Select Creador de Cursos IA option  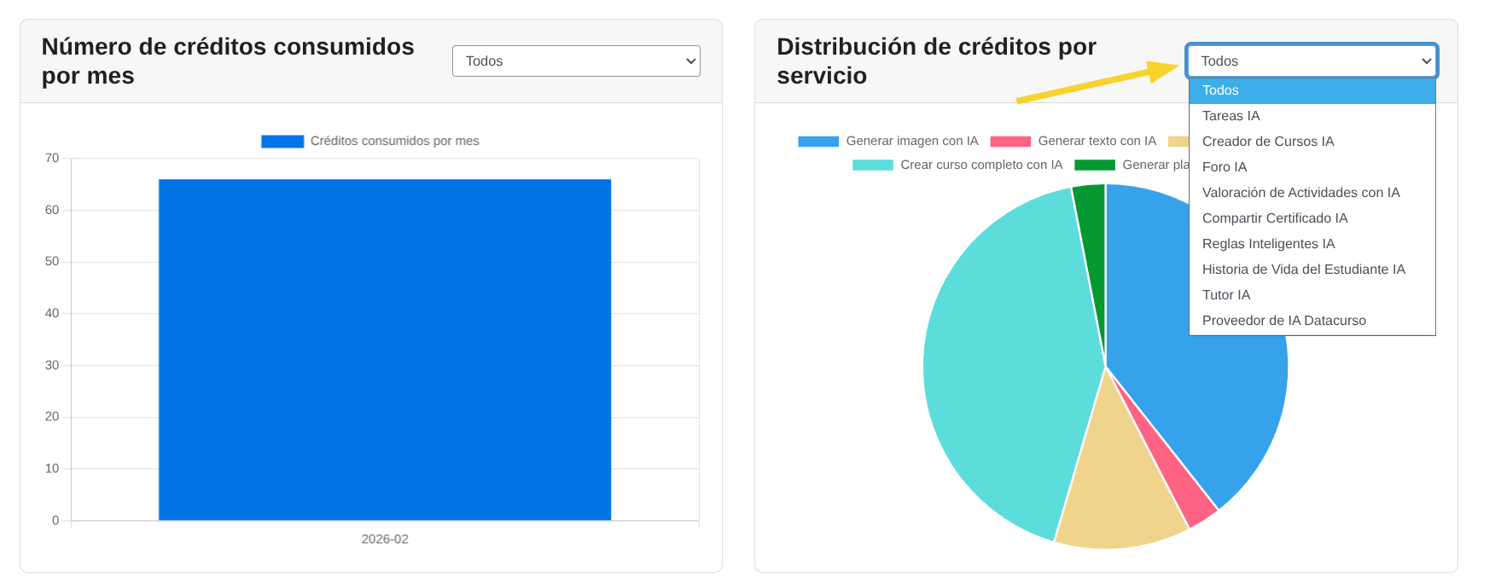click(x=1312, y=142)
